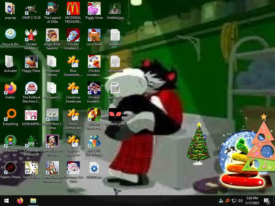Open Firefox from the taskbar
The width and height of the screenshot is (275, 206).
(20, 201)
